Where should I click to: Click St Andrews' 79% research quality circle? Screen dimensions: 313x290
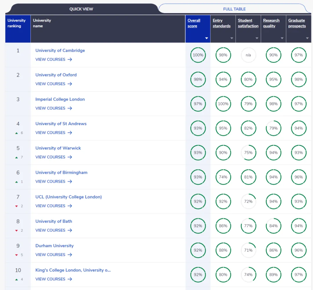tap(273, 128)
